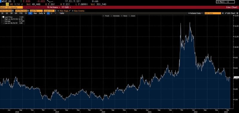Click the WEAT US Equity security field
This screenshot has width=239, height=113.
[11, 7]
